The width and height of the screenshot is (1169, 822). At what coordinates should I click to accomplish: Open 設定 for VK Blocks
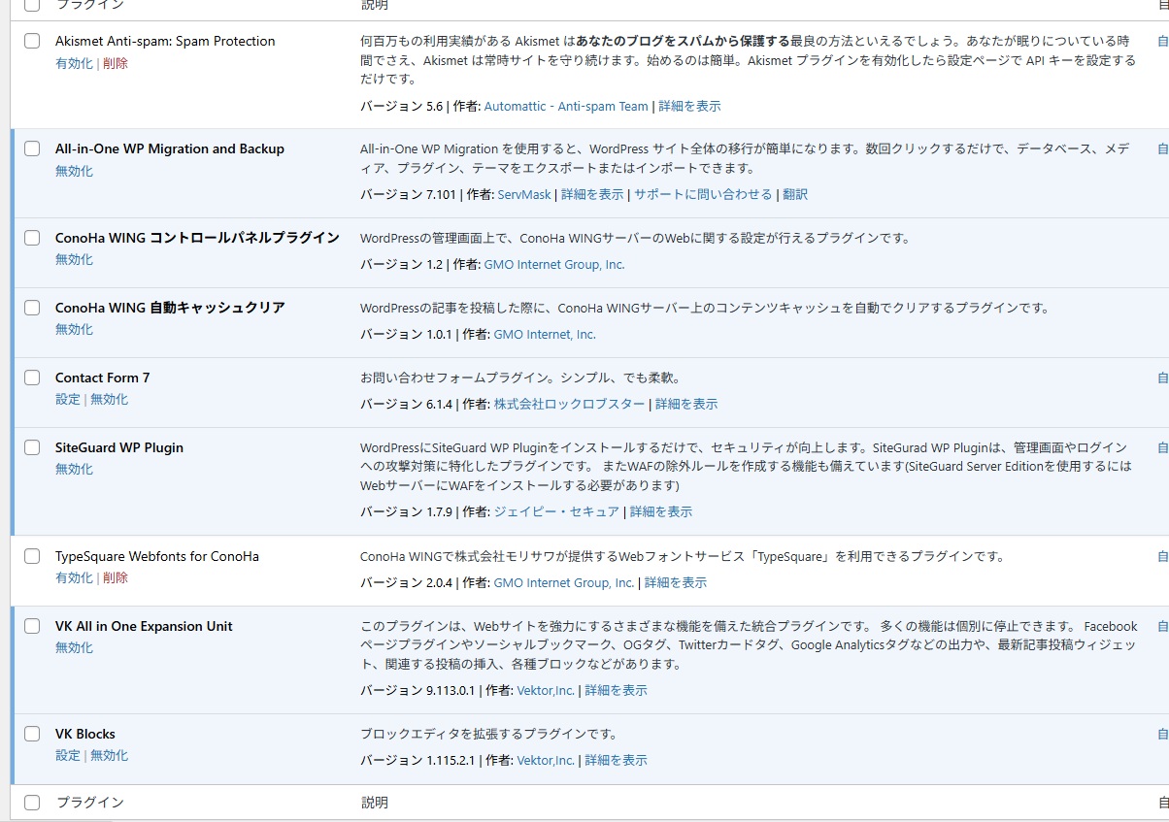click(x=67, y=755)
